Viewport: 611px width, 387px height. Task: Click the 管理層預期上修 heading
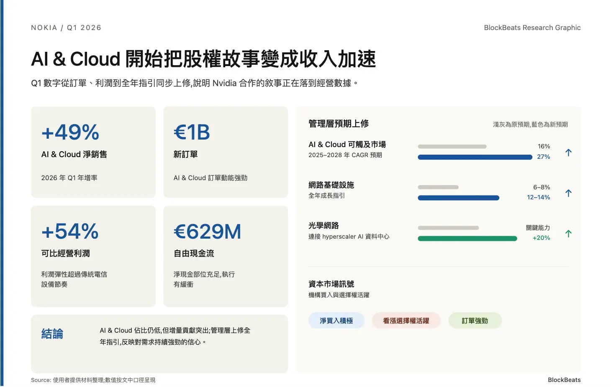pyautogui.click(x=339, y=123)
